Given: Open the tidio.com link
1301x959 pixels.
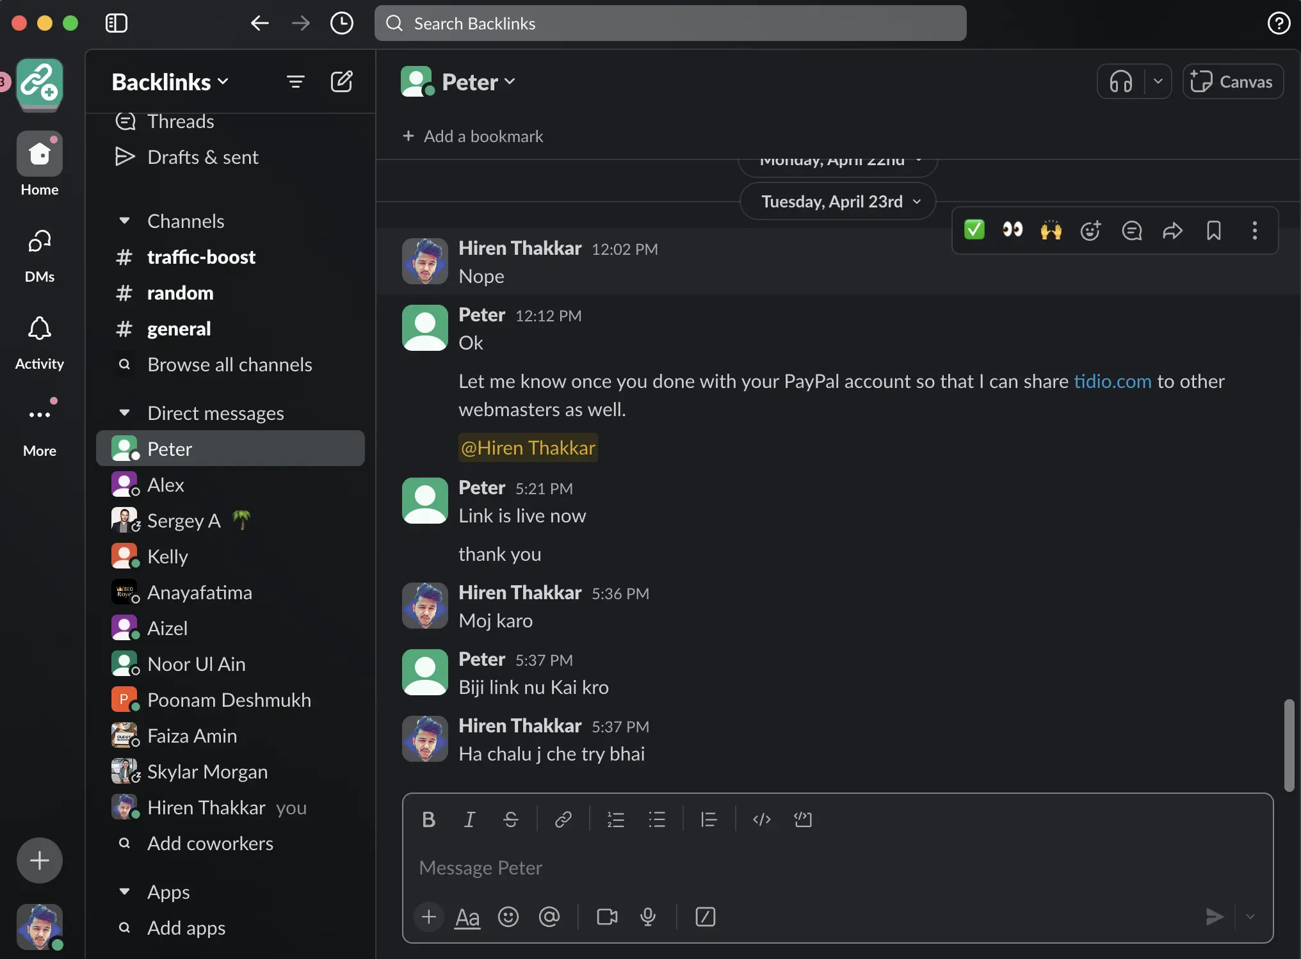Looking at the screenshot, I should pos(1112,381).
